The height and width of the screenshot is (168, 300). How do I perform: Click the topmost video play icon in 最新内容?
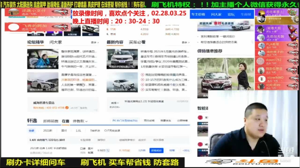142,75
